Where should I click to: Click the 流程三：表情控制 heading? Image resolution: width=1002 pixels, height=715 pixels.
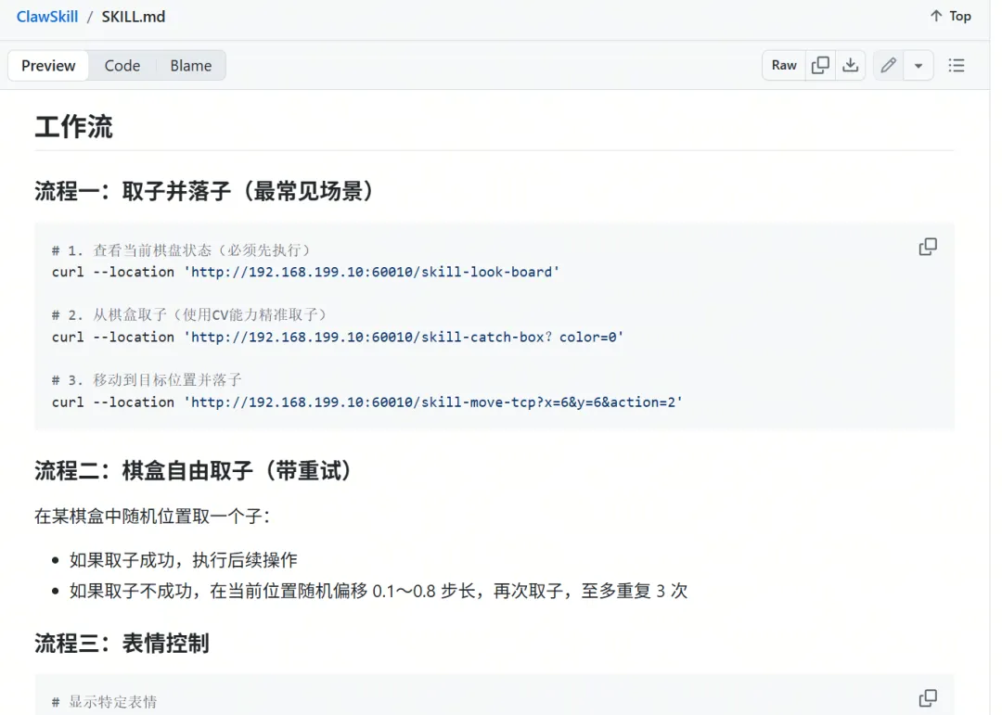tap(122, 644)
